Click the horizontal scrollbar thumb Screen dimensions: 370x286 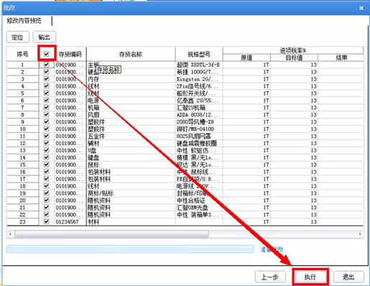tap(111, 234)
